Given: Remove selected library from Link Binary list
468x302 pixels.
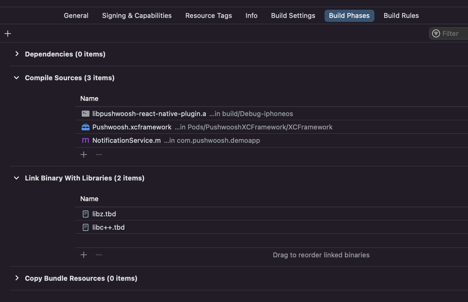Looking at the screenshot, I should (99, 255).
